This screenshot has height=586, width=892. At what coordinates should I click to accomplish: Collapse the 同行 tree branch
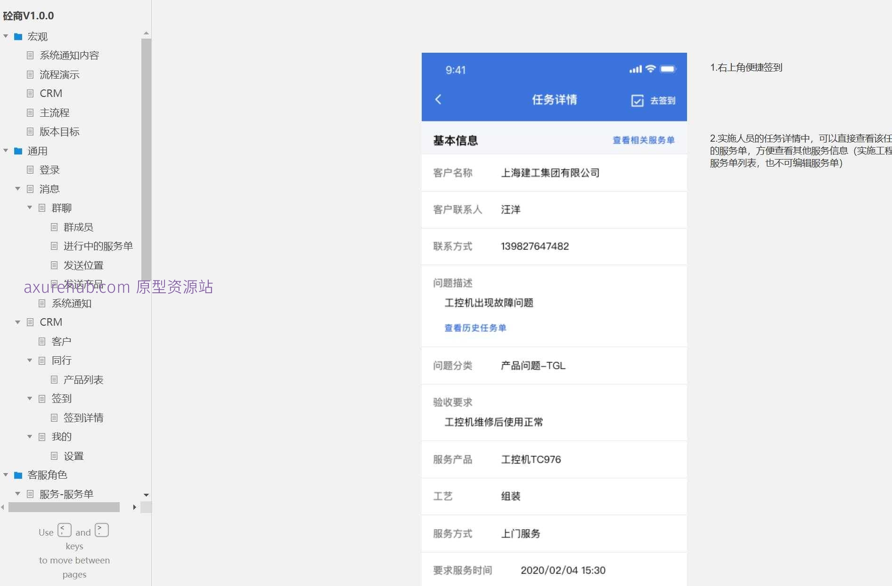click(x=30, y=360)
